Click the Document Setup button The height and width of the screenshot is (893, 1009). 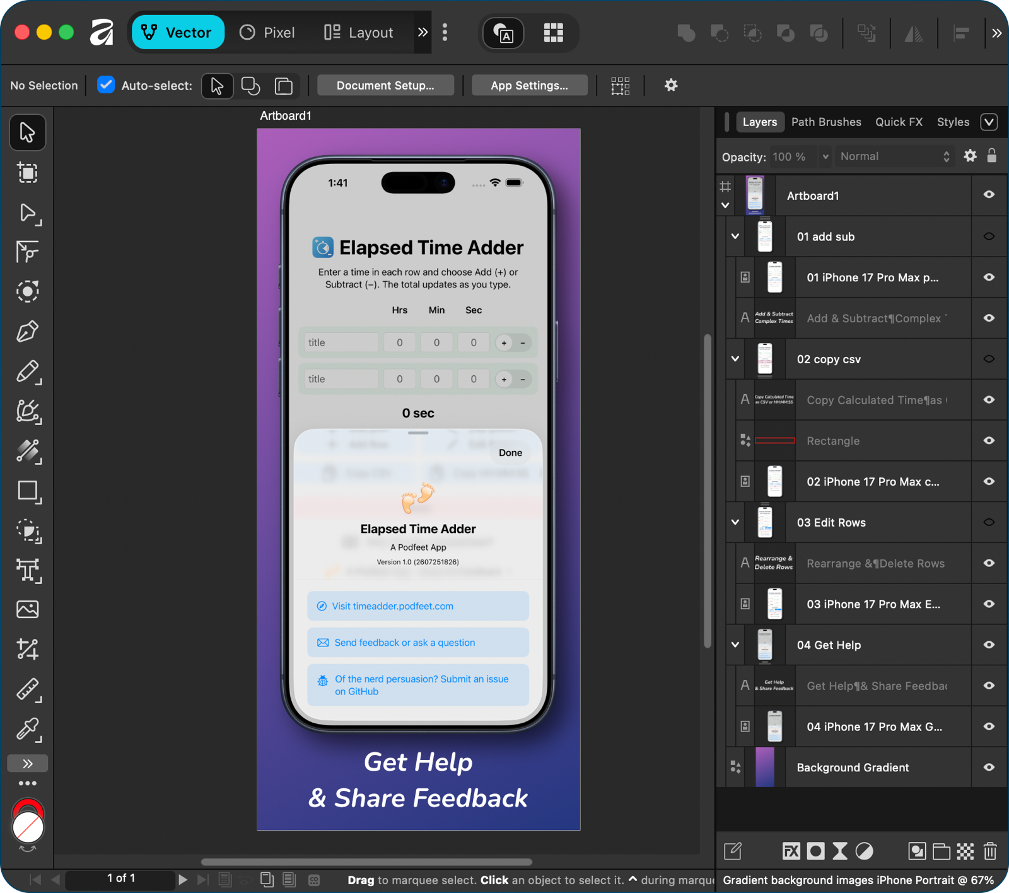[385, 85]
